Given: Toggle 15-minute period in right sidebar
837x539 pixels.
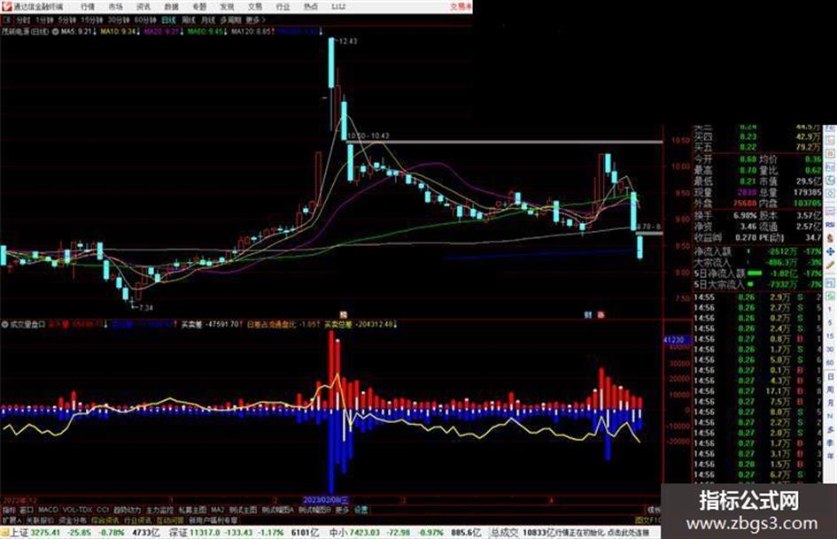Looking at the screenshot, I should (830, 335).
